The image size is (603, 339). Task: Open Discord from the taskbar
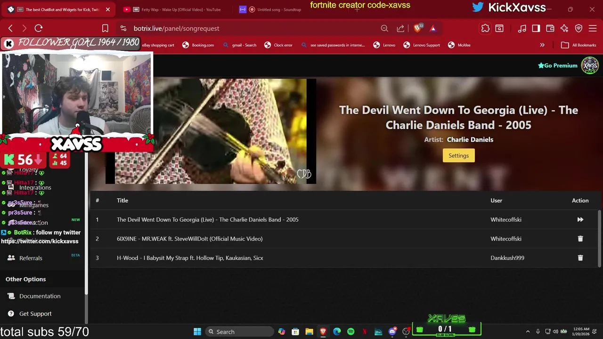(x=392, y=331)
